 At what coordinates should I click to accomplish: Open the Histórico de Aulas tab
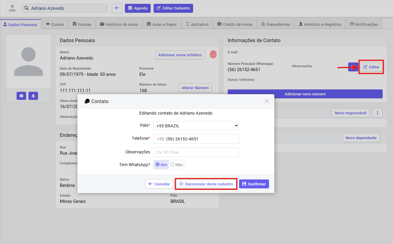(x=119, y=24)
